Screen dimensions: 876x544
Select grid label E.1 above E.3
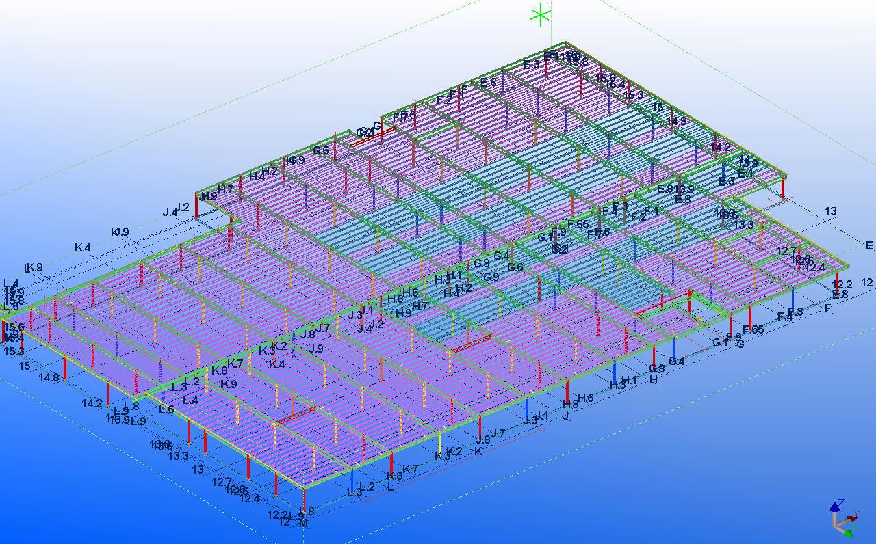coord(745,173)
